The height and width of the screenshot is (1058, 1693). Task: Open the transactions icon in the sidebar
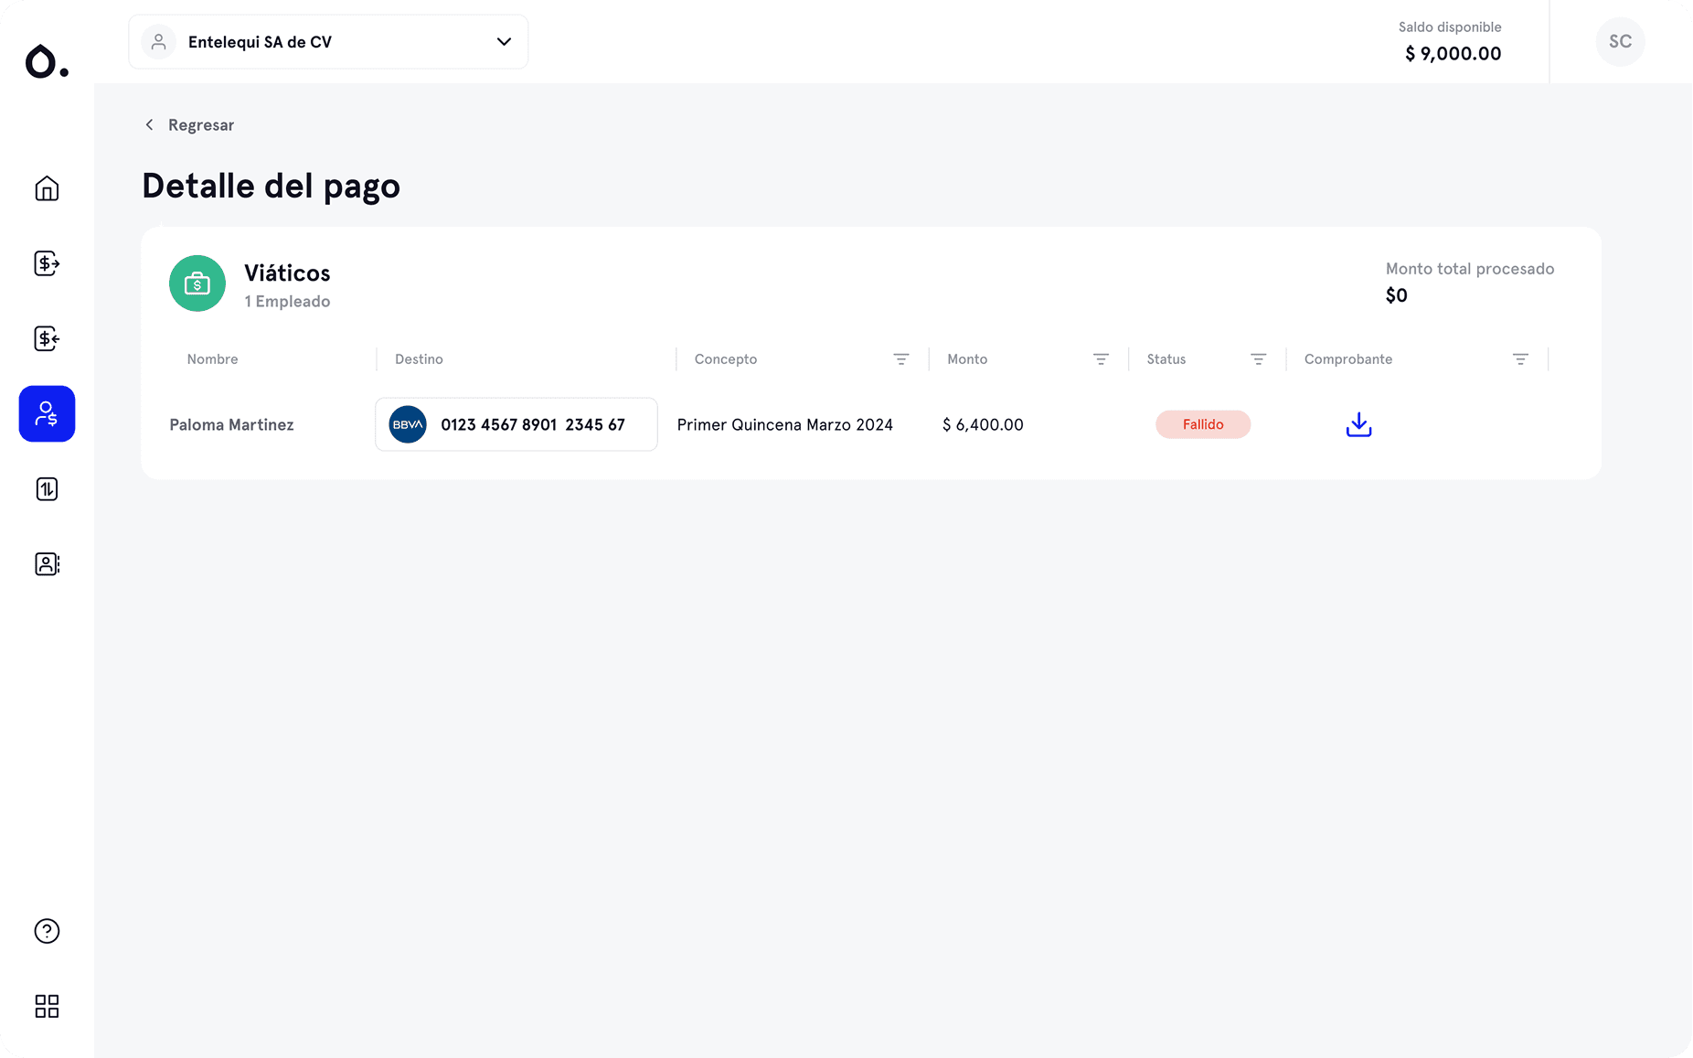46,488
